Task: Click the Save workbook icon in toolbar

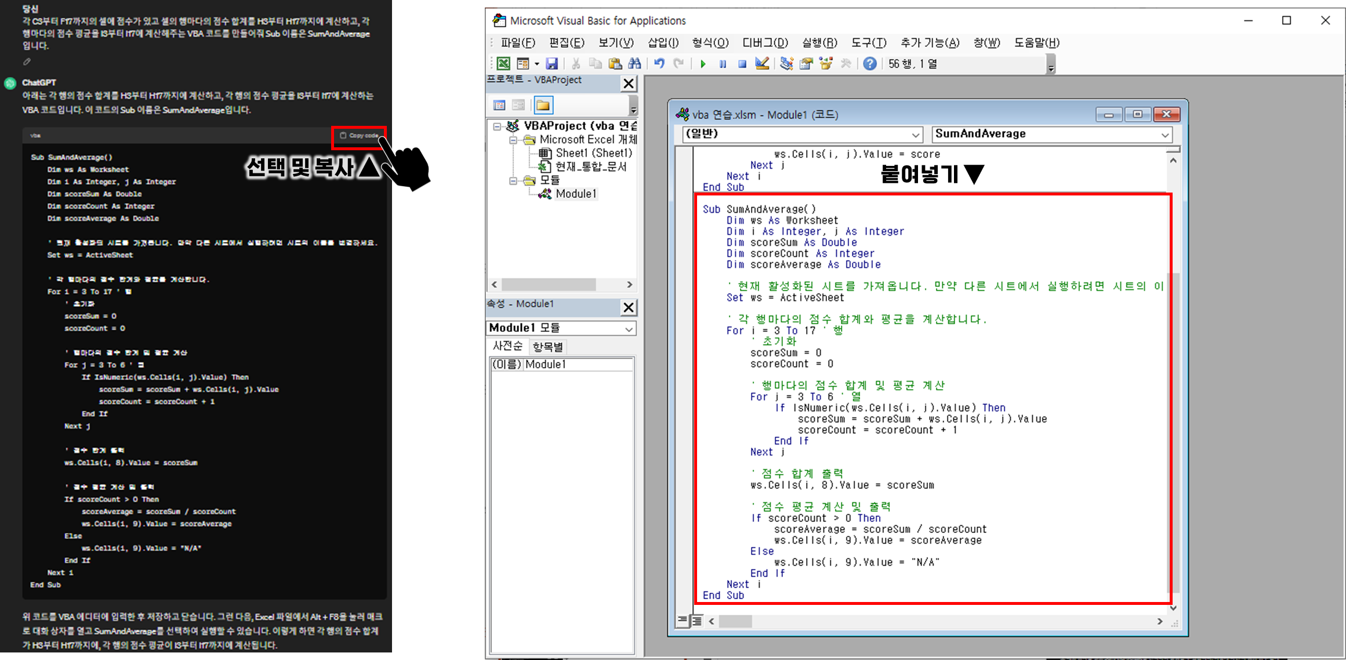Action: (x=552, y=64)
